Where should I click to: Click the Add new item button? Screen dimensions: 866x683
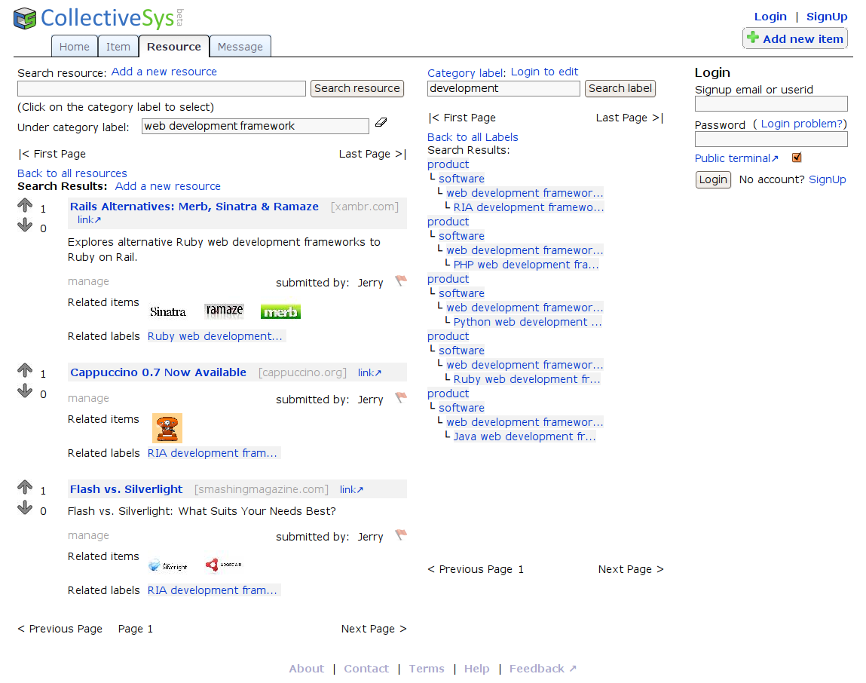[794, 38]
